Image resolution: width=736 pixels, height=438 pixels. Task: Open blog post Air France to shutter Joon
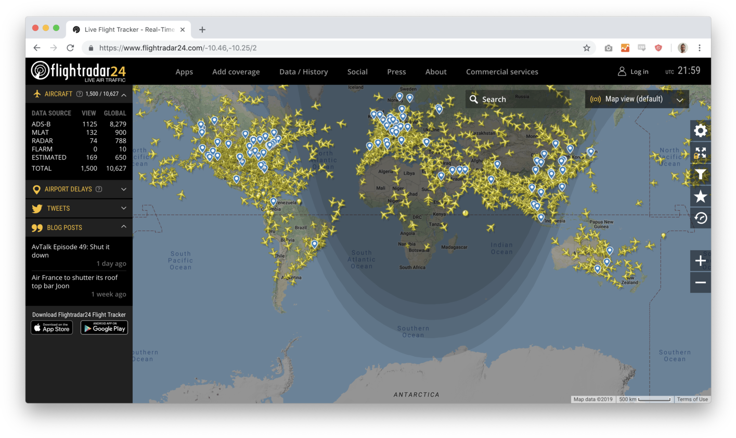[x=75, y=281]
